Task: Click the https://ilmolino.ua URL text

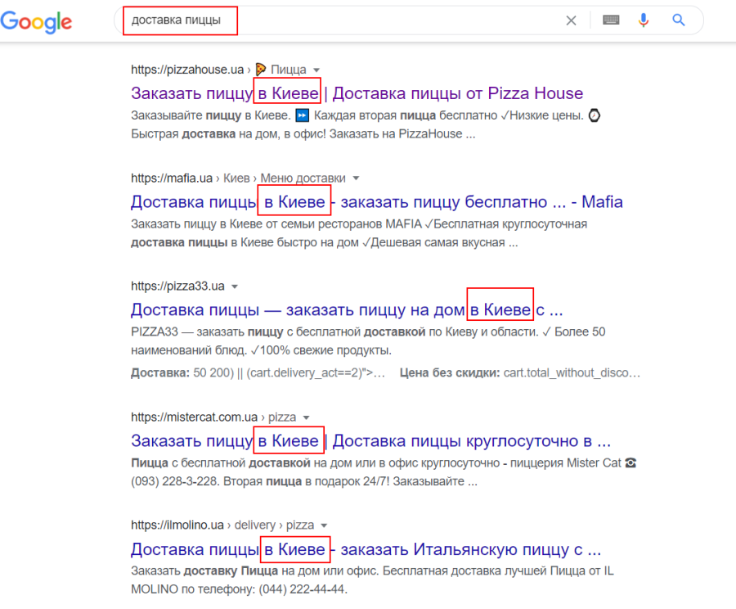Action: click(177, 525)
